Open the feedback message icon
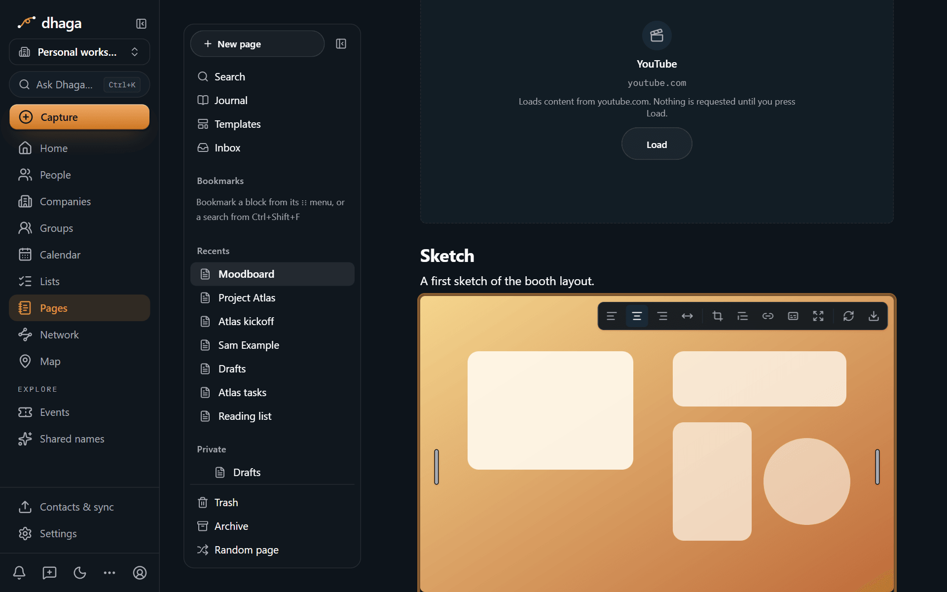The height and width of the screenshot is (592, 947). pyautogui.click(x=49, y=573)
